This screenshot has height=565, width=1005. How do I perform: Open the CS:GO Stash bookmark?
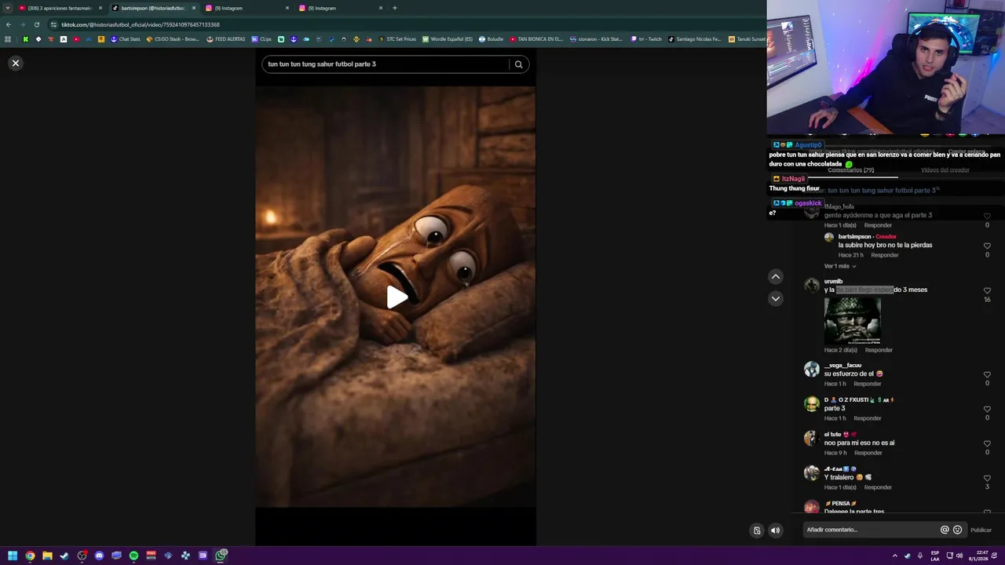point(173,39)
